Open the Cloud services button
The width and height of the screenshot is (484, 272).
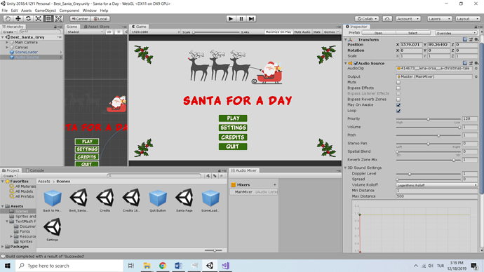(x=387, y=19)
